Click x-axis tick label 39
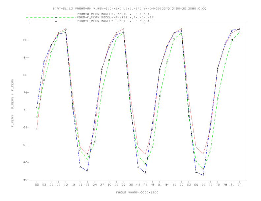Screen dimensions: 261x201 tap(131, 185)
